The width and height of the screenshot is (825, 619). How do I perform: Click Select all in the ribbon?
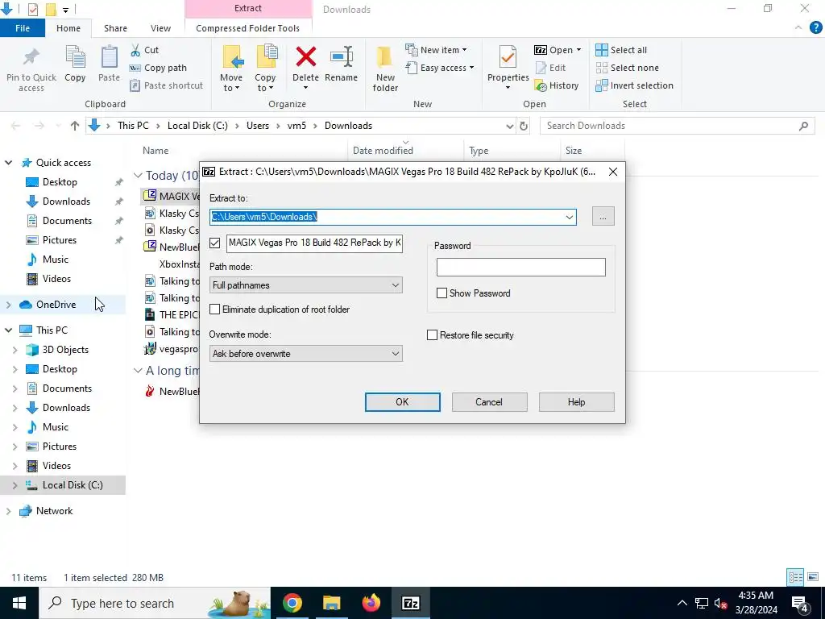621,50
